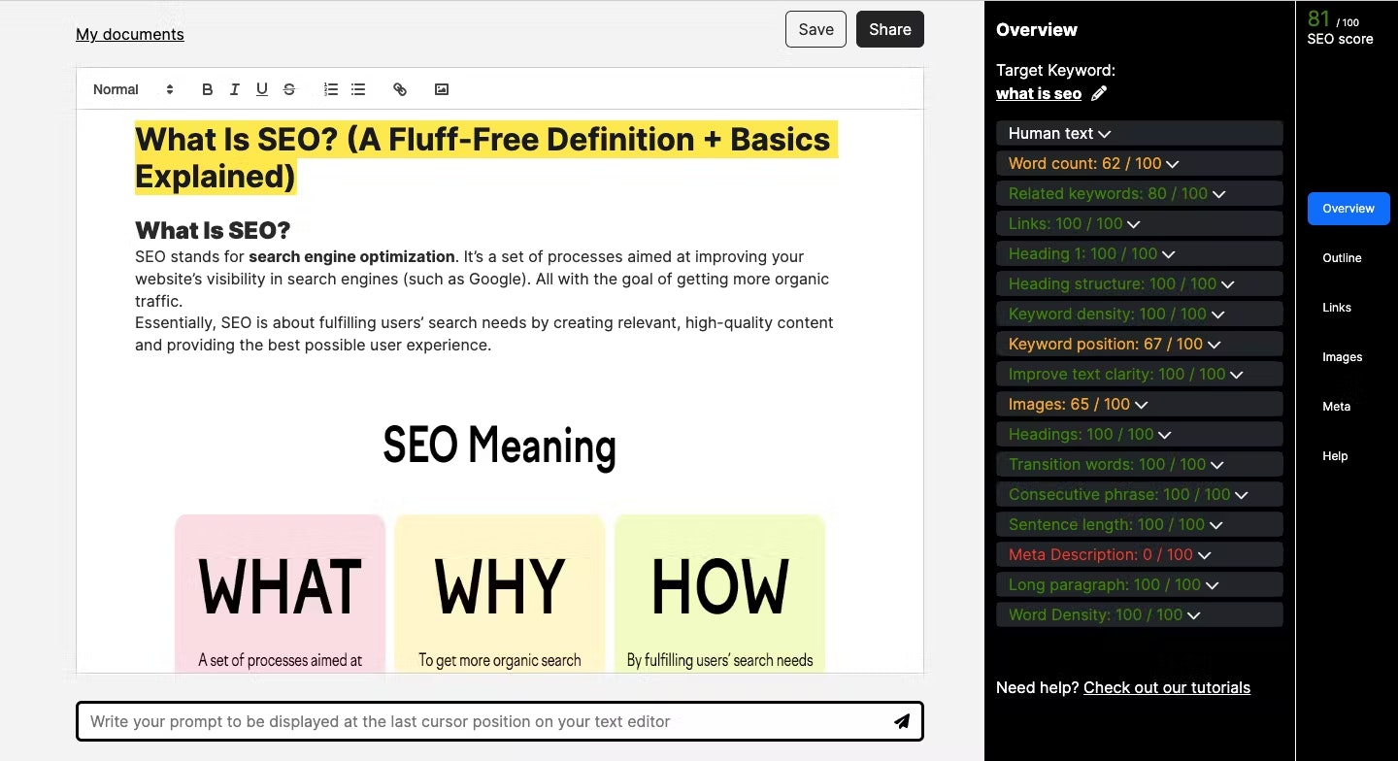Screen dimensions: 1398x761
Task: Insert an ordered numbered list
Action: (x=331, y=89)
